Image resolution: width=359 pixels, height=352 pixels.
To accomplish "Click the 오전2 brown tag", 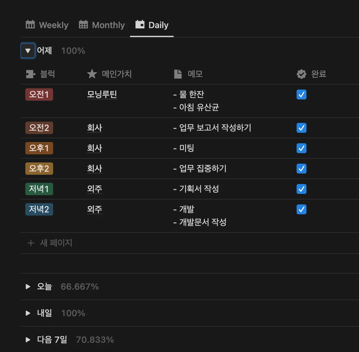I will 39,128.
